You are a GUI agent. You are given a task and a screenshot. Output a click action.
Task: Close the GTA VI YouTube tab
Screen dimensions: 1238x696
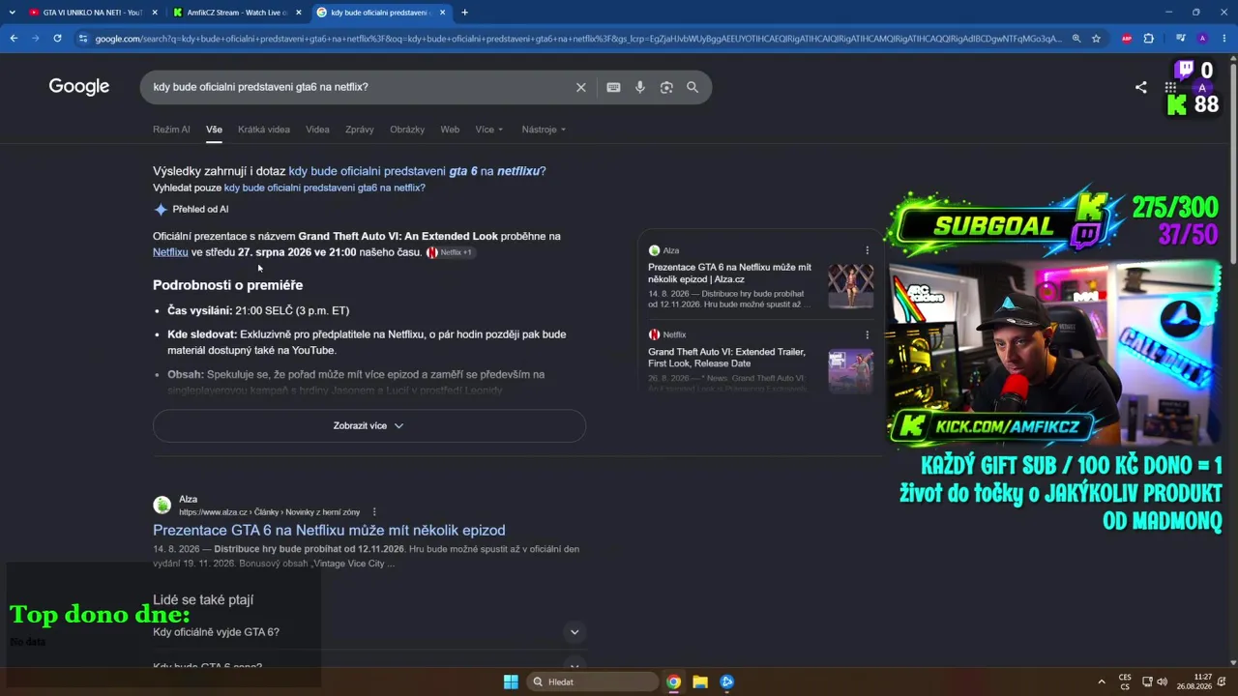(155, 13)
